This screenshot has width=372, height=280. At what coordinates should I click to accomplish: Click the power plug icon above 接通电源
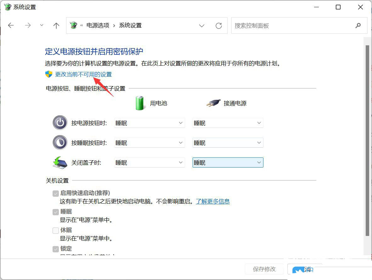pyautogui.click(x=213, y=102)
